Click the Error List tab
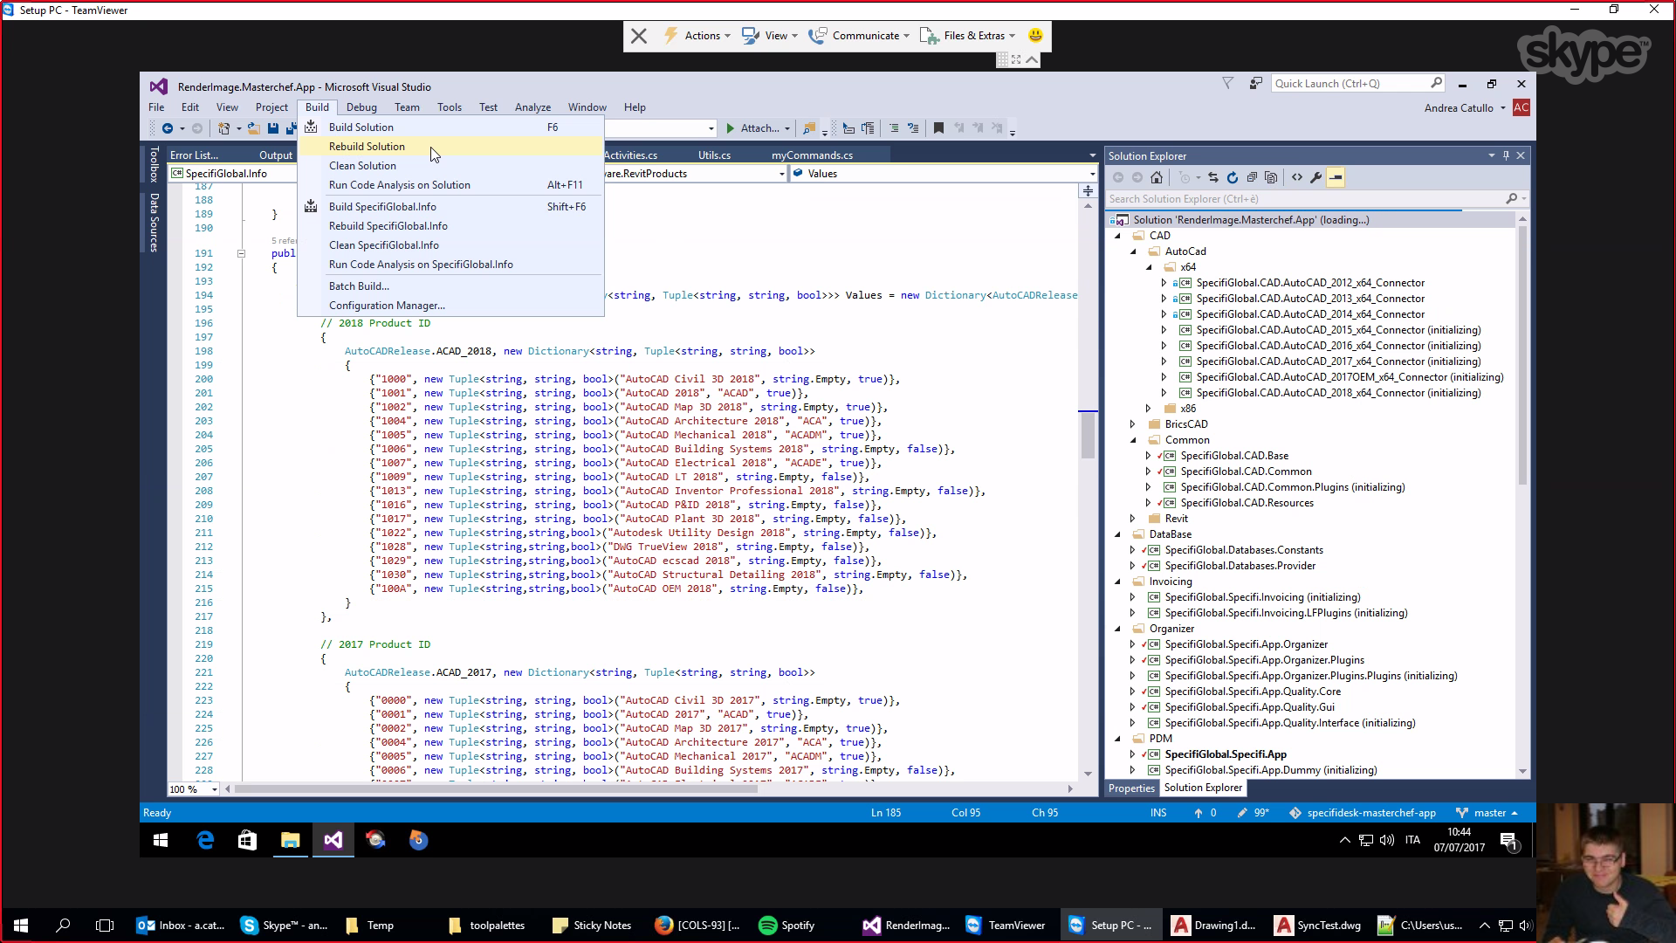 [194, 155]
